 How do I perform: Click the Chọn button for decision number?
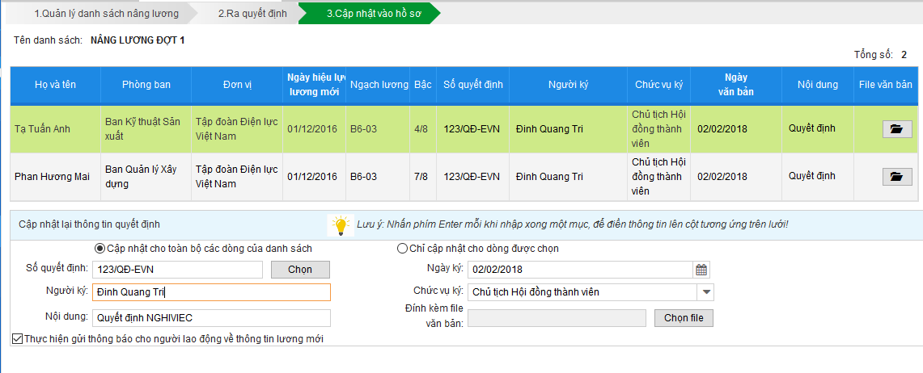coord(300,269)
